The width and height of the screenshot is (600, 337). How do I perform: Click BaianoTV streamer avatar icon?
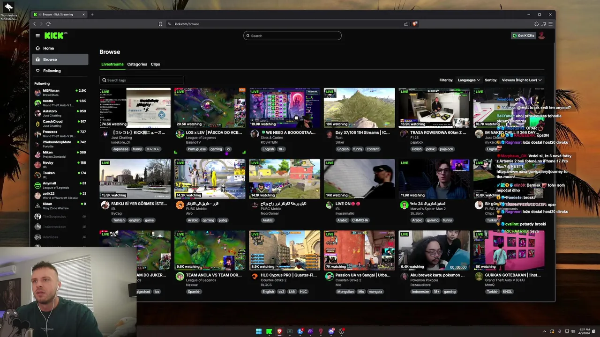[x=180, y=134]
